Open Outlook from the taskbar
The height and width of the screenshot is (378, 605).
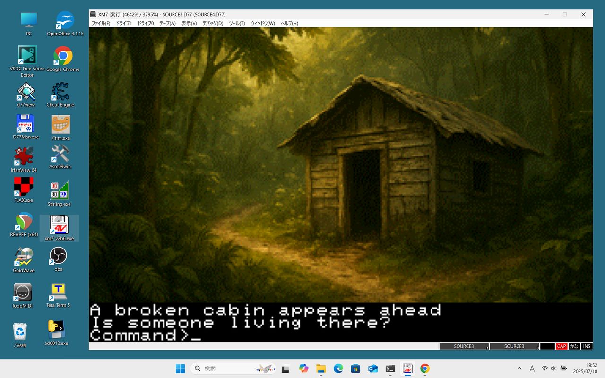[373, 369]
